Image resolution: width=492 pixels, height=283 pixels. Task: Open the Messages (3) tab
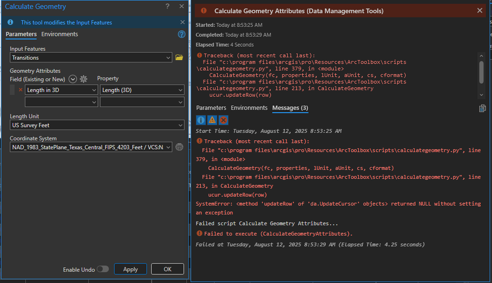[290, 108]
